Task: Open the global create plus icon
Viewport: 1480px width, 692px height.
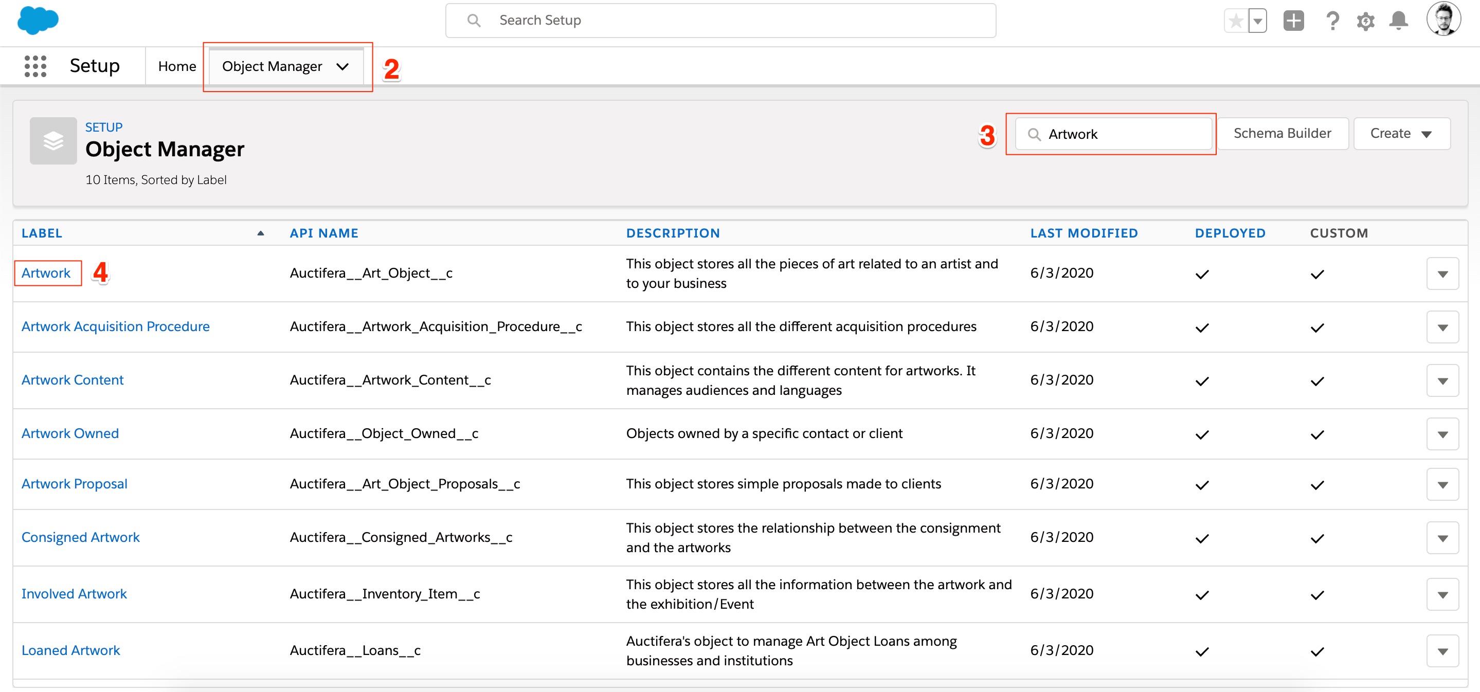Action: [x=1294, y=21]
